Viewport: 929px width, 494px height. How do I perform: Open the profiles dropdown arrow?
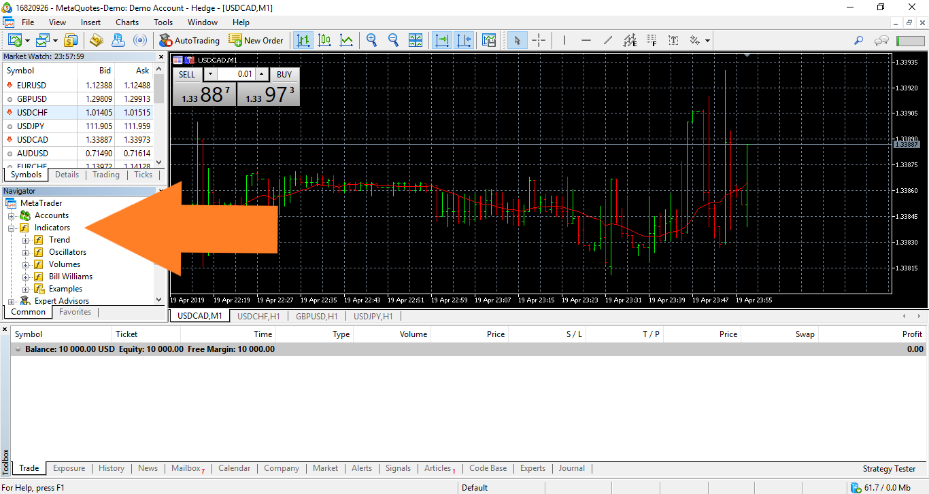tap(56, 40)
